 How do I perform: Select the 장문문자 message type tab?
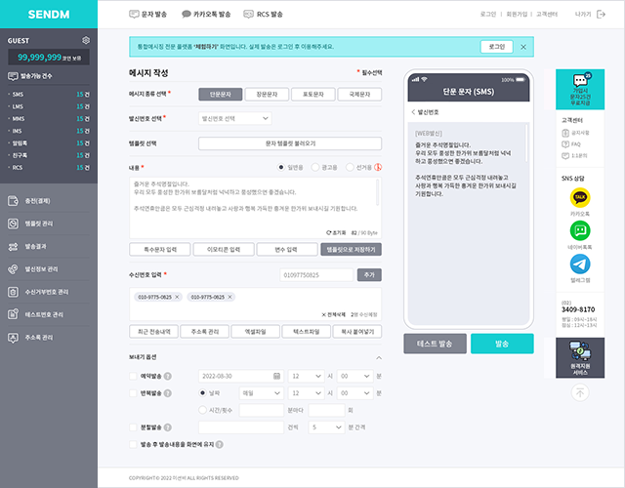267,95
